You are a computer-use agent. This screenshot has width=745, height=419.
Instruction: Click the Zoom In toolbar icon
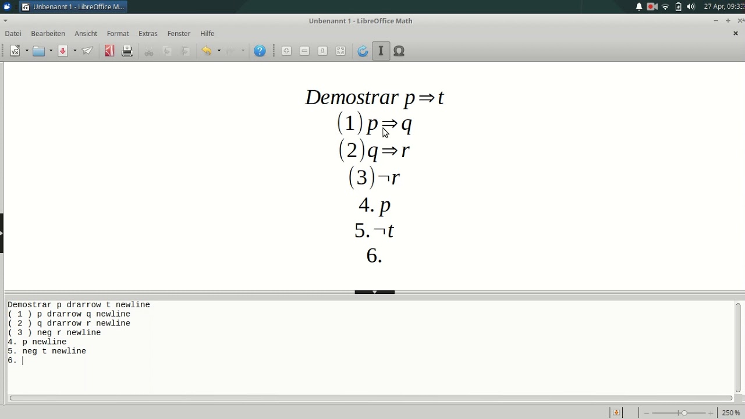(286, 51)
